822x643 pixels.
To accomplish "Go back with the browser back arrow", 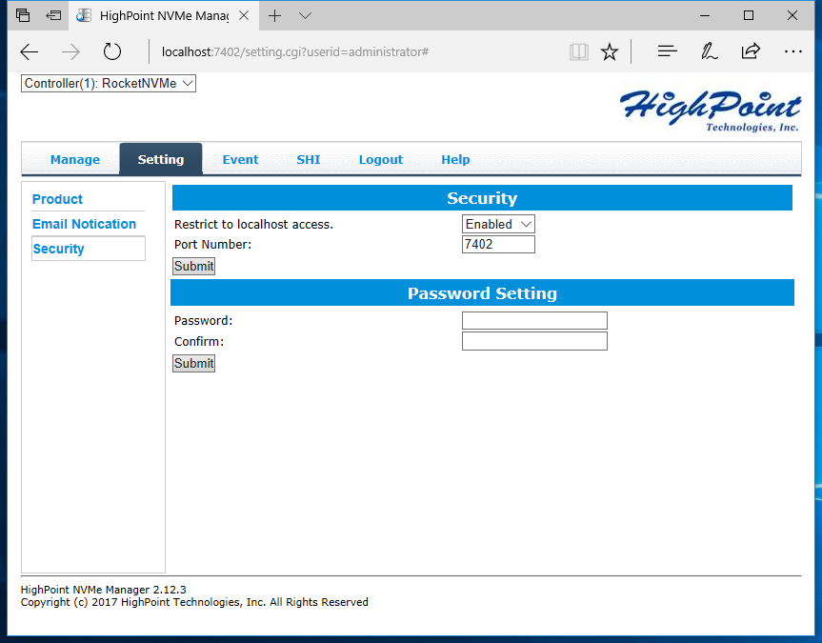I will point(30,51).
